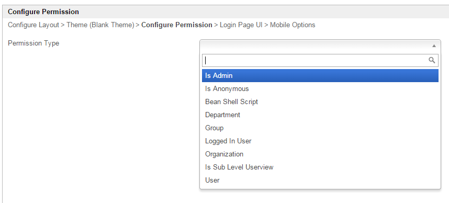The image size is (449, 203).
Task: Select Logged In User option
Action: pyautogui.click(x=320, y=141)
